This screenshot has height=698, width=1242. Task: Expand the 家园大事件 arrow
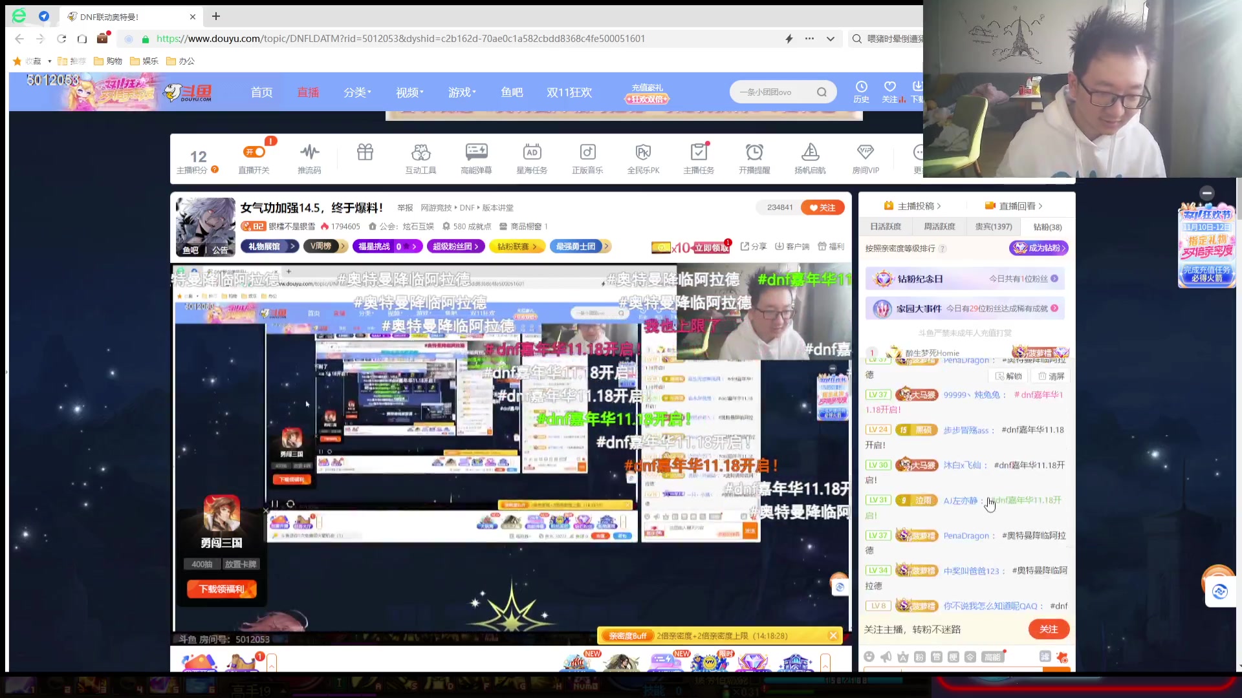tap(1054, 308)
